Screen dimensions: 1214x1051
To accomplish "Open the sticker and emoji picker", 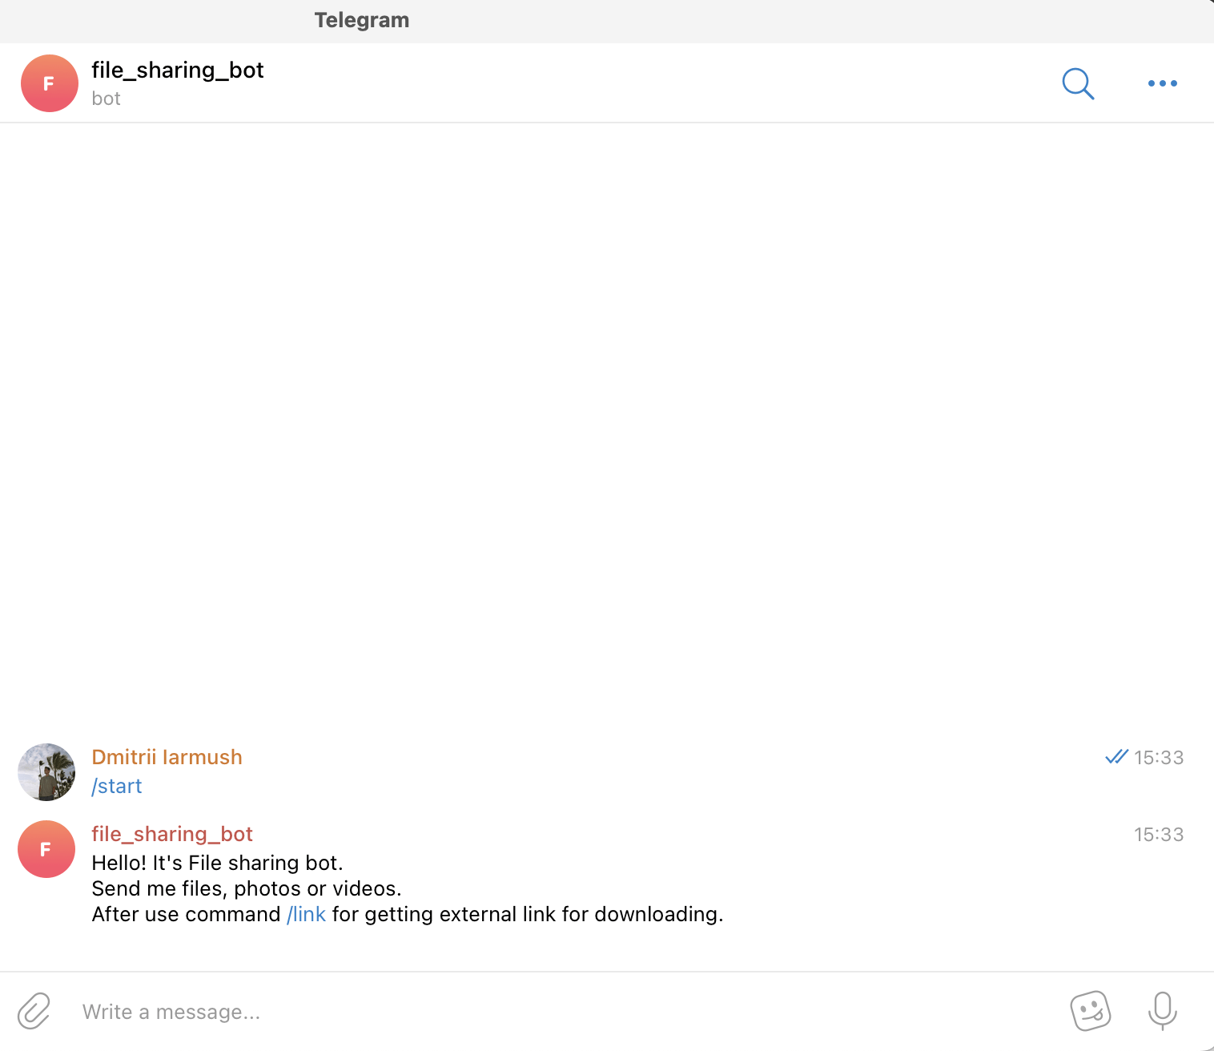I will point(1091,1011).
